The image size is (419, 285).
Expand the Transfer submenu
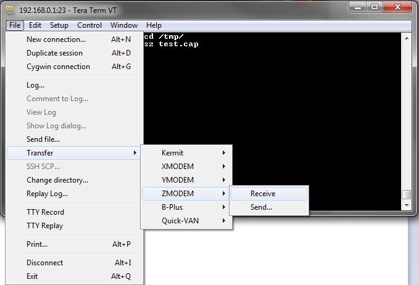[x=74, y=153]
